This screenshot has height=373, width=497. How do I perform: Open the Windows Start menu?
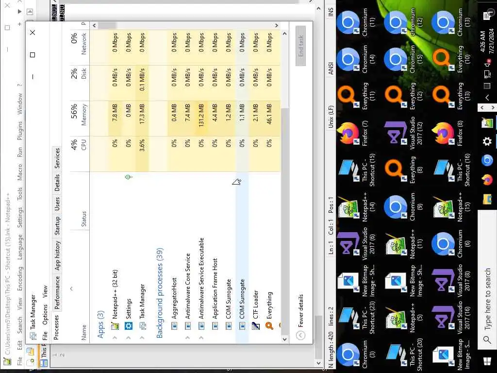tap(487, 361)
